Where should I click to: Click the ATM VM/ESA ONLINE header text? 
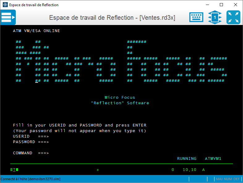(x=36, y=31)
